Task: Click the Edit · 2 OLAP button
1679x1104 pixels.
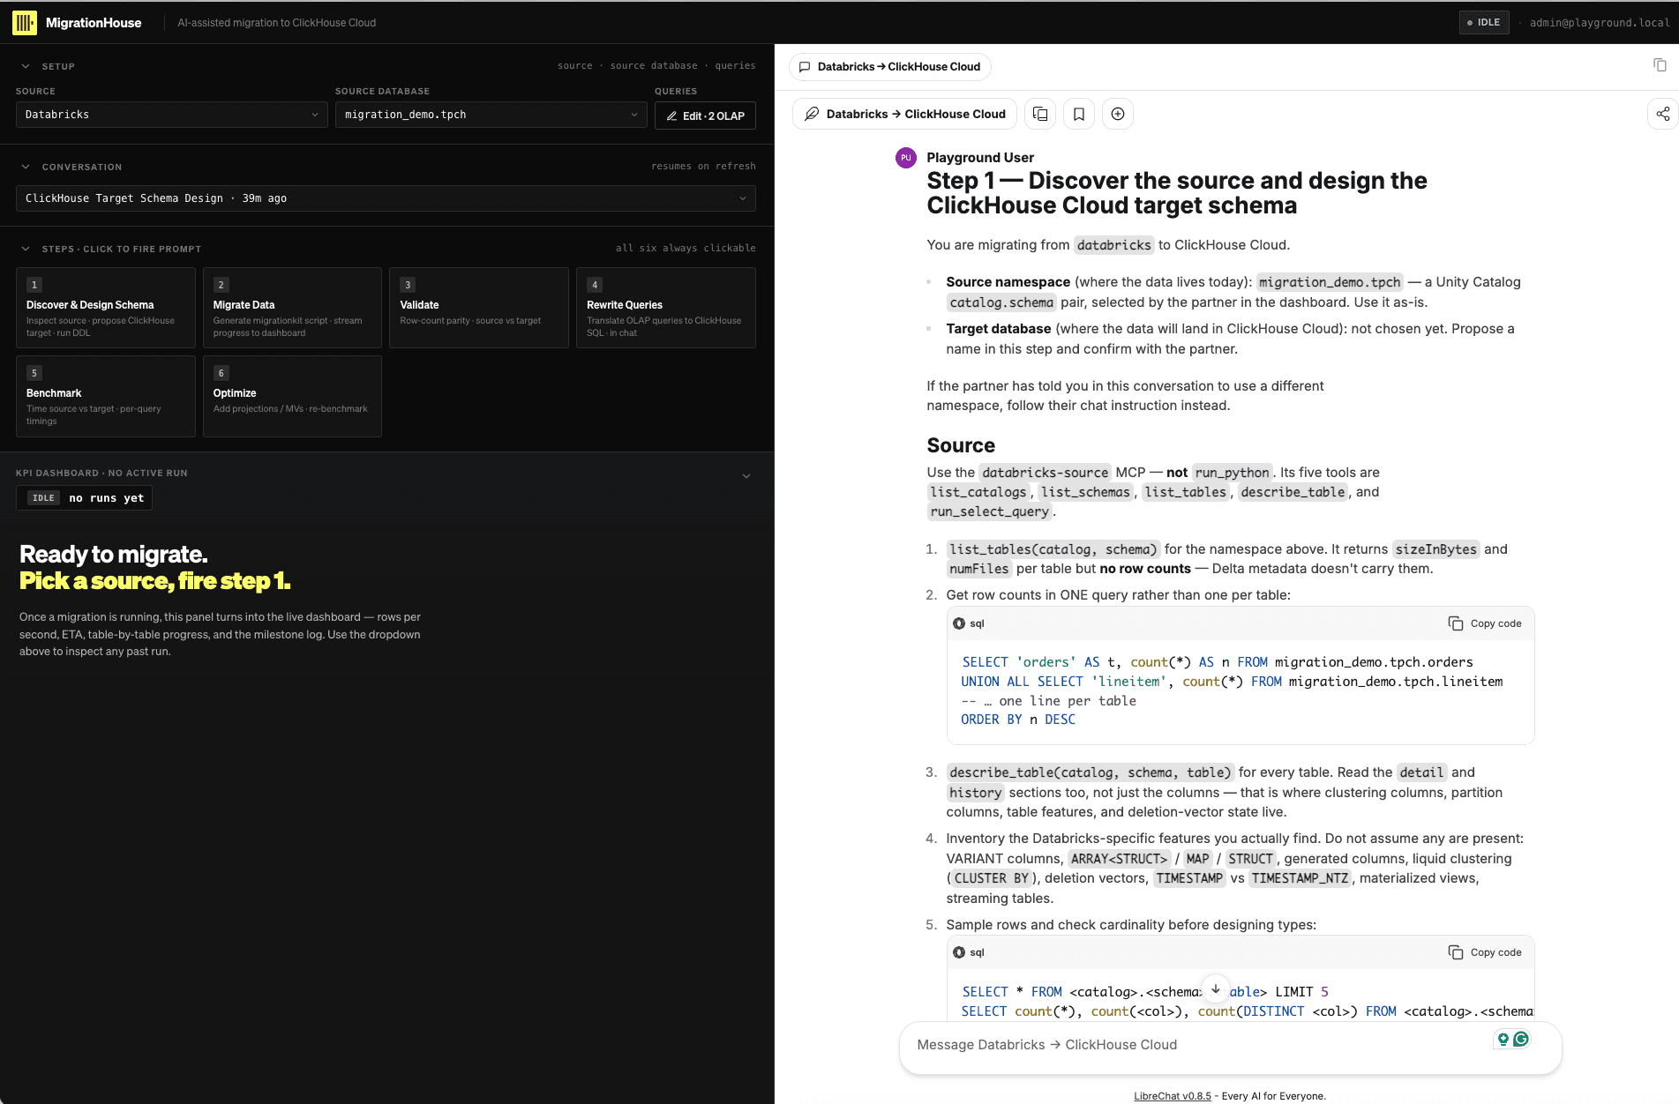Action: pos(705,116)
